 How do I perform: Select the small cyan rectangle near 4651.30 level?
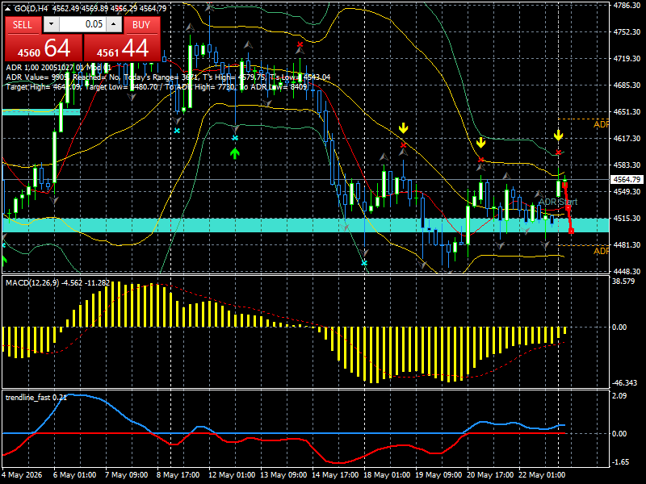coord(41,111)
